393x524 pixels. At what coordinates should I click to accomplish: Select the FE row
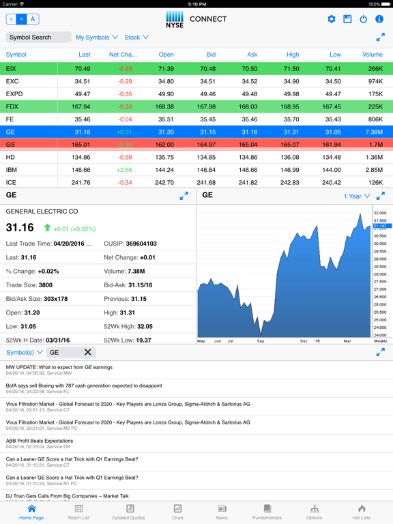click(x=196, y=119)
